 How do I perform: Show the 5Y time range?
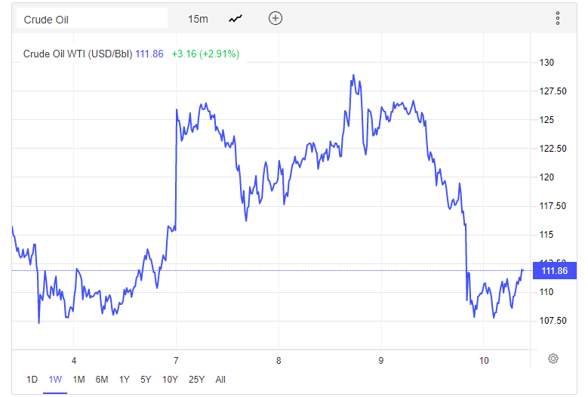(x=146, y=380)
